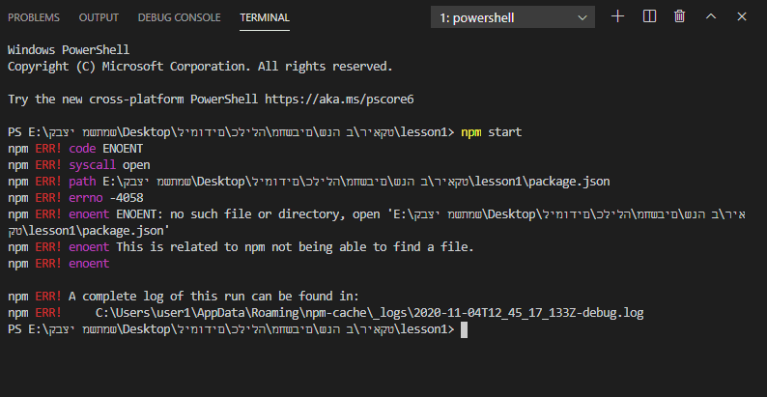Maximize the panel with up chevron

(x=711, y=16)
